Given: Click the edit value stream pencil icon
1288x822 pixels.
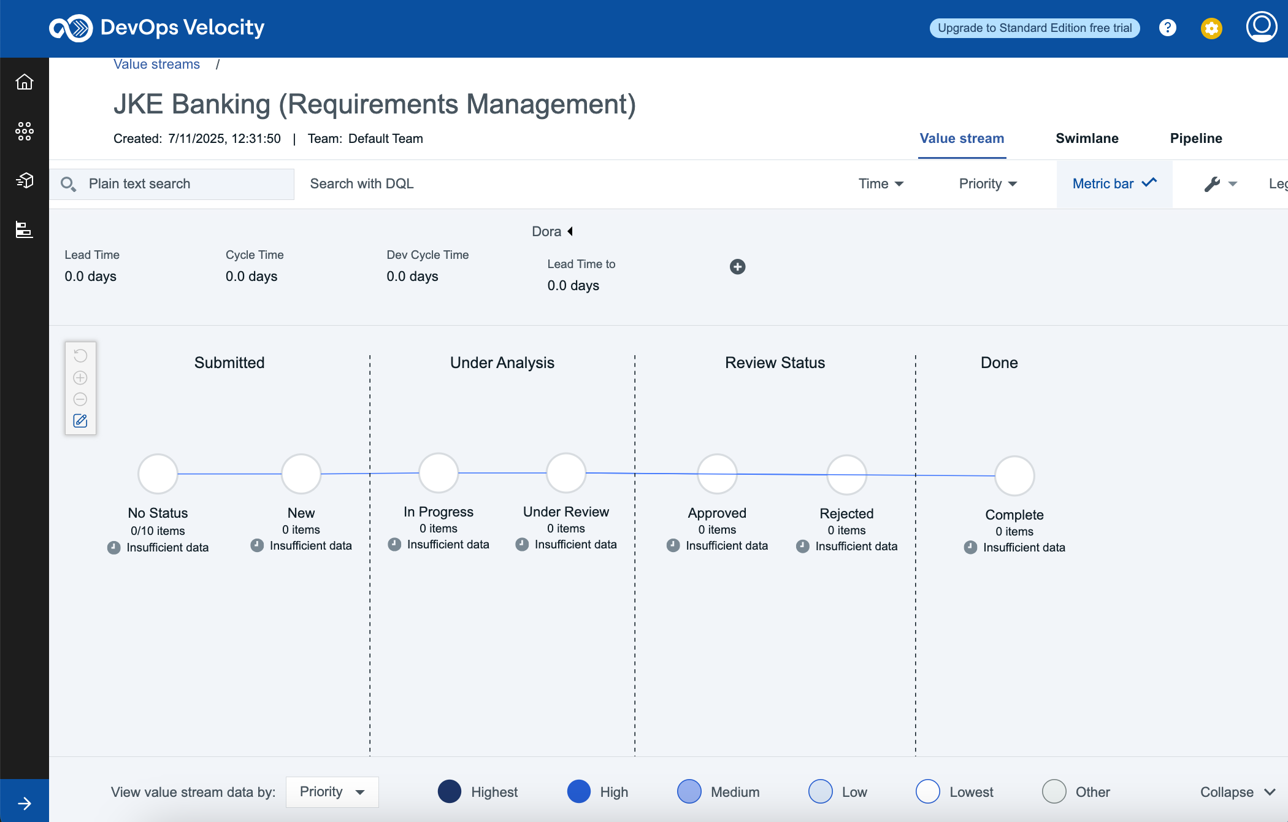Looking at the screenshot, I should [x=80, y=421].
